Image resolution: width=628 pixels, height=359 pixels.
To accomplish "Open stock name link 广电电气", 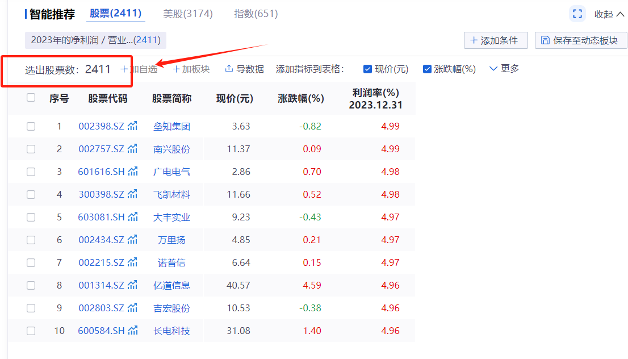I will point(172,172).
